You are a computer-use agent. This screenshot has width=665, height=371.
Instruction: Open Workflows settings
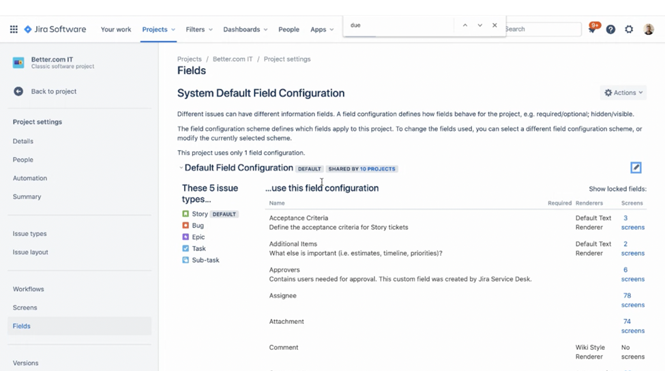(x=29, y=289)
